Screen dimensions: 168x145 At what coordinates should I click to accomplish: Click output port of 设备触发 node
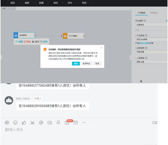[35, 35]
